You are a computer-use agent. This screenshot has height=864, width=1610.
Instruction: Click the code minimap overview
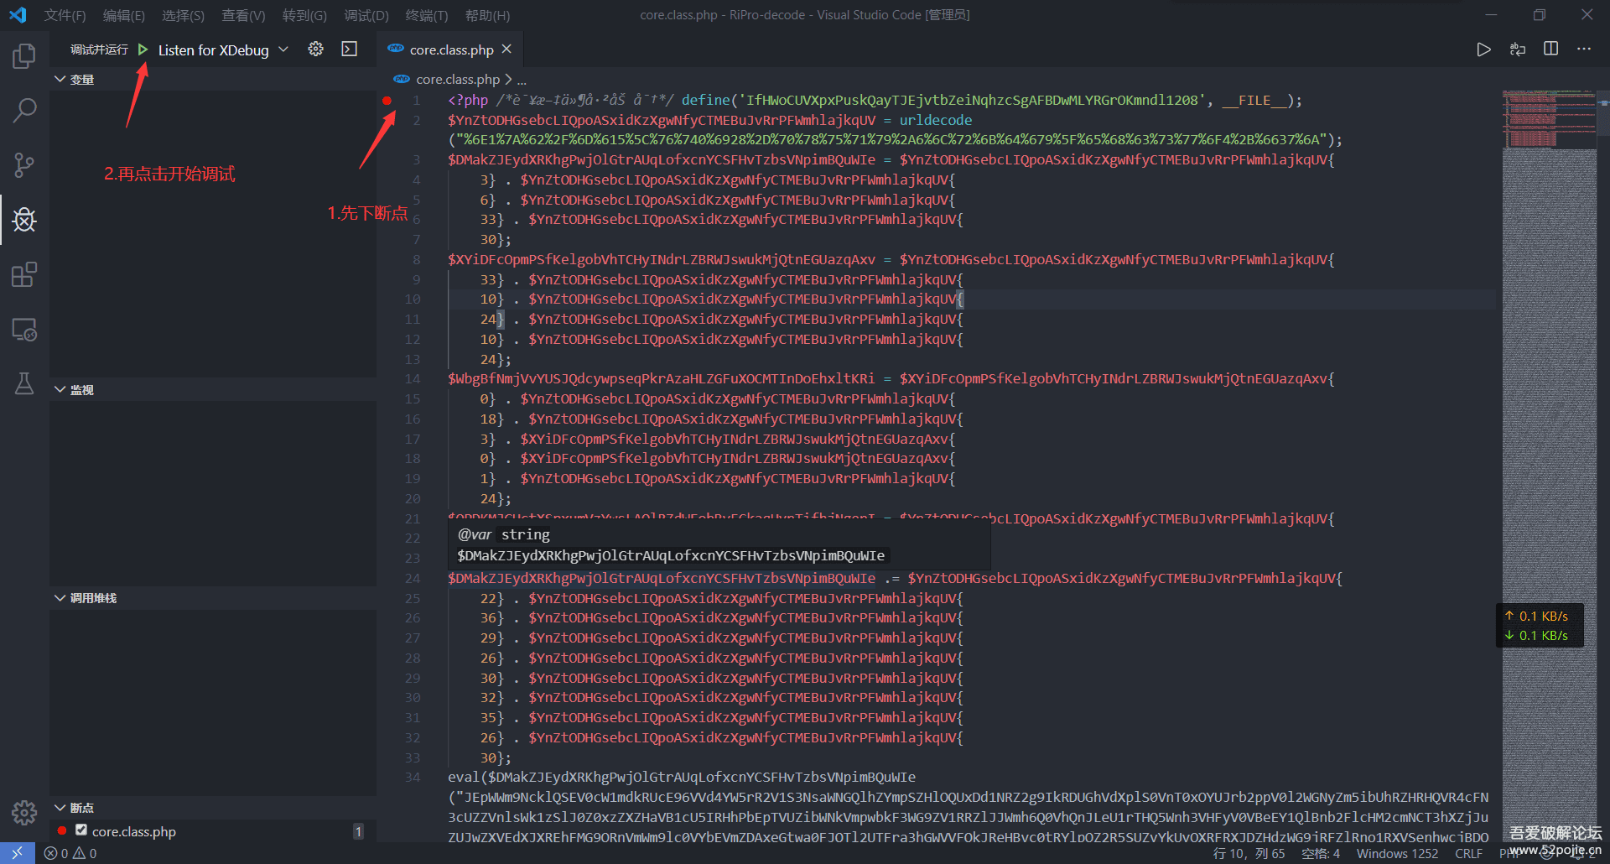(1549, 336)
